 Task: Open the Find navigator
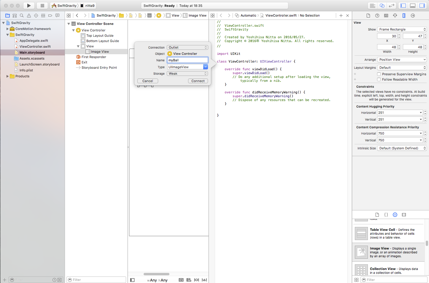point(22,16)
